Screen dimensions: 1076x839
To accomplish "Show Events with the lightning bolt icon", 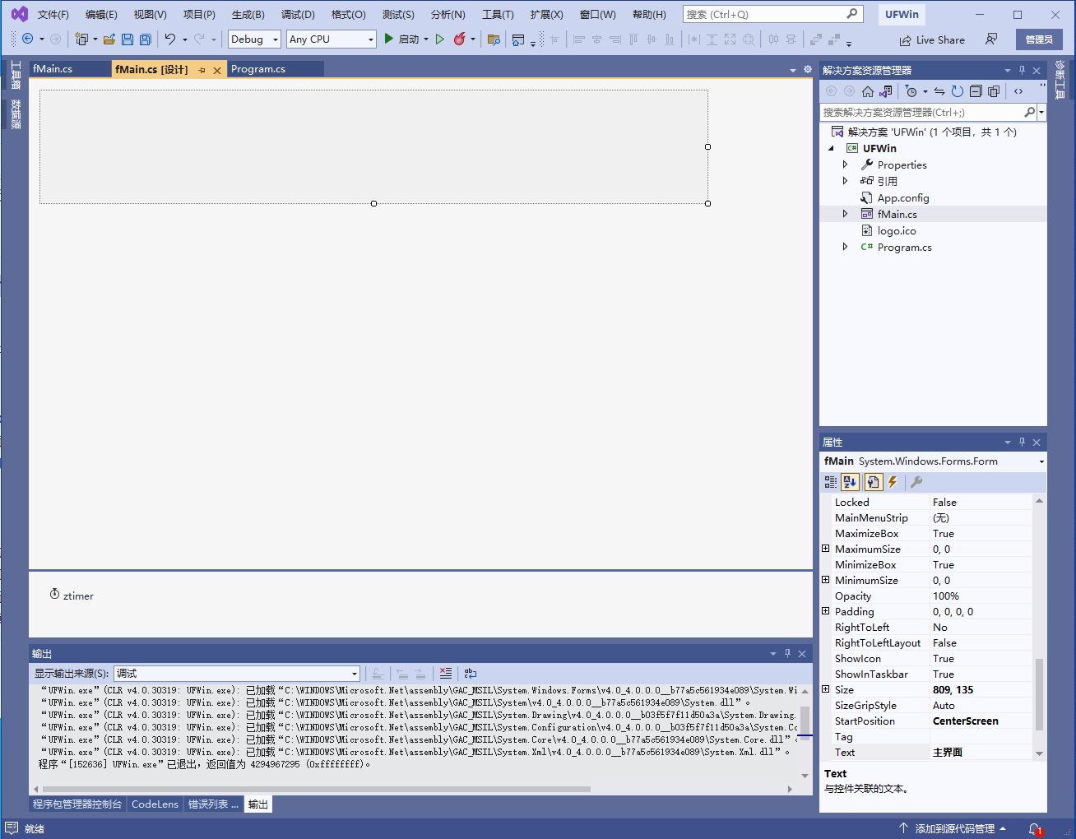I will tap(893, 482).
